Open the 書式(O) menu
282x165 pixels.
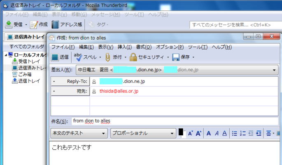pyautogui.click(x=144, y=47)
